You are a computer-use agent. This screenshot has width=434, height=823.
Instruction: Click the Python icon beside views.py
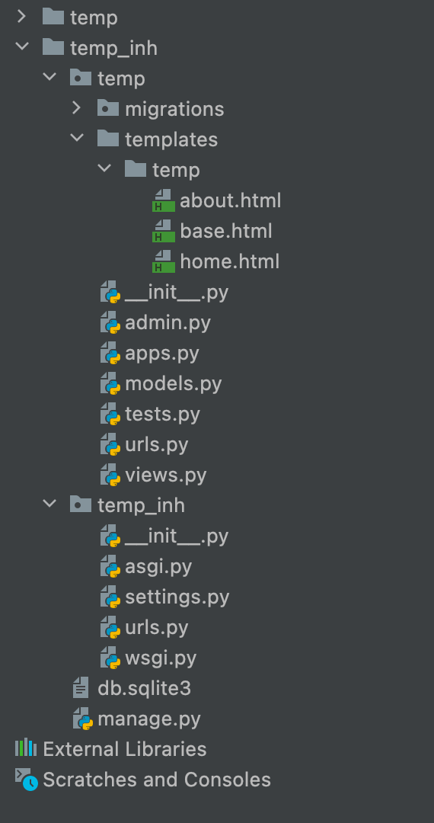[110, 475]
